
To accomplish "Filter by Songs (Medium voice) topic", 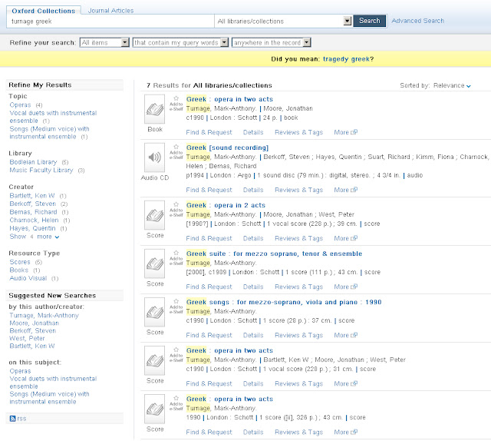I will 49,133.
